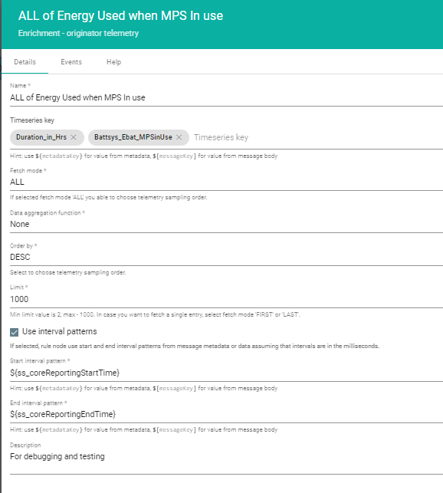This screenshot has width=443, height=493.
Task: Open the Fetch mode dropdown
Action: (x=226, y=182)
